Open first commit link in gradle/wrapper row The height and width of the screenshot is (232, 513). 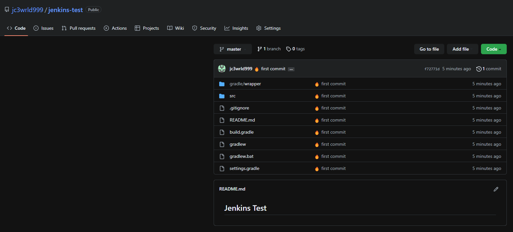click(x=333, y=84)
